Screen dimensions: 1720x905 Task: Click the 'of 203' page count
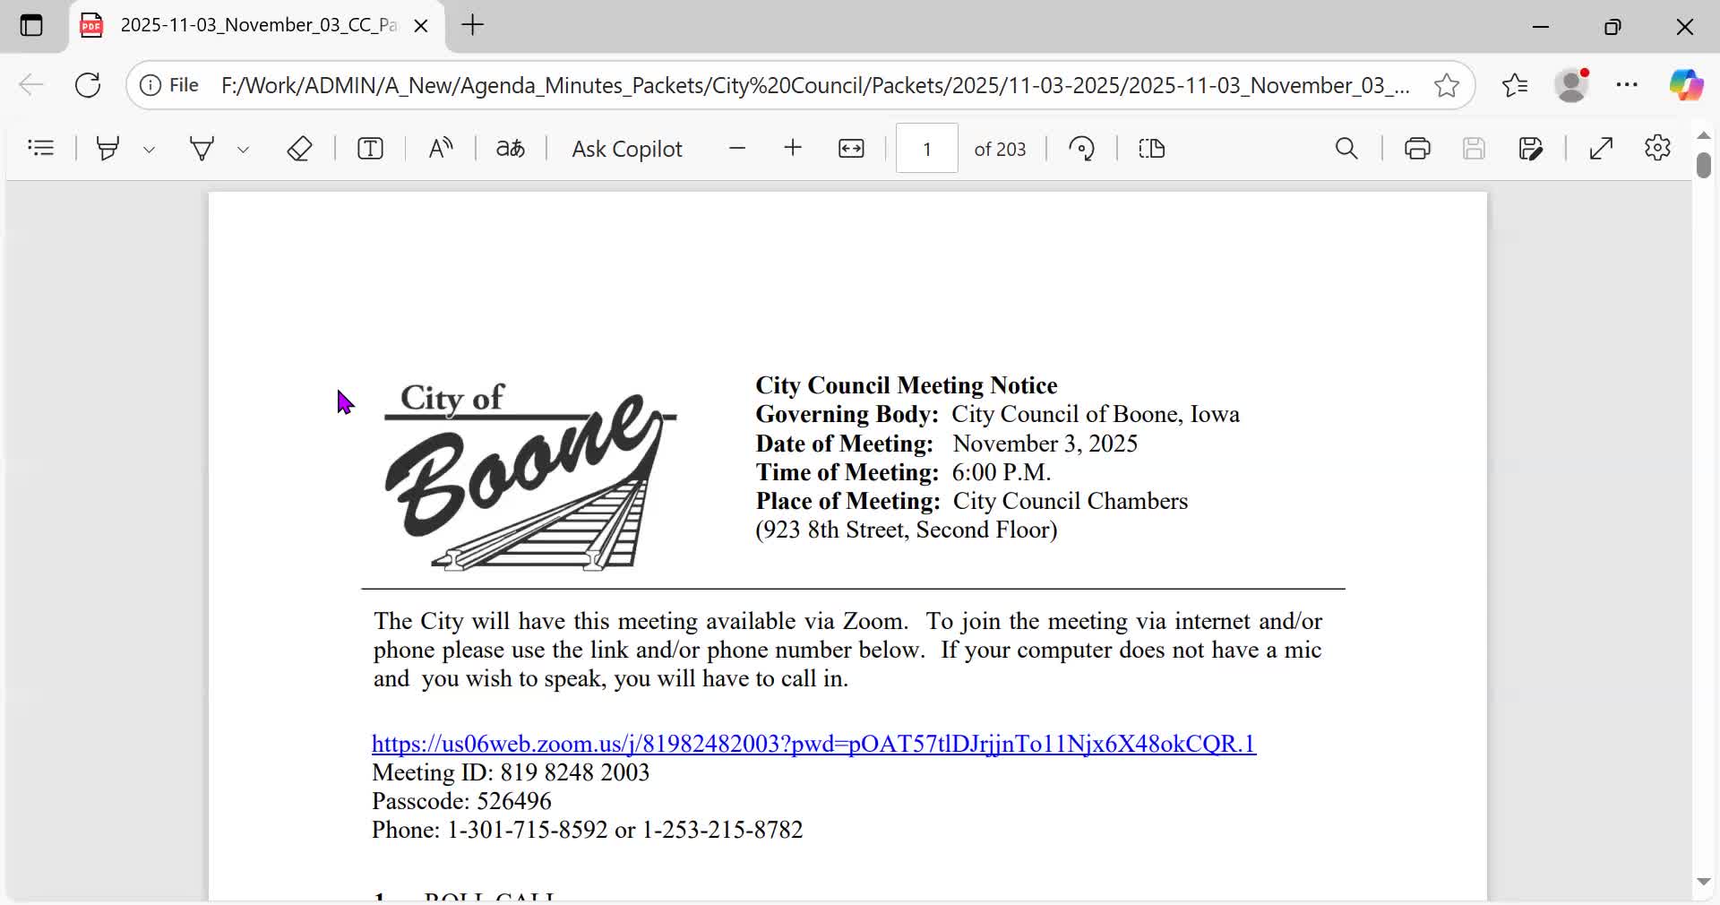pos(1000,149)
